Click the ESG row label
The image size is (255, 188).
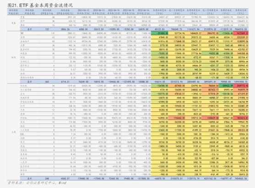click(x=22, y=134)
